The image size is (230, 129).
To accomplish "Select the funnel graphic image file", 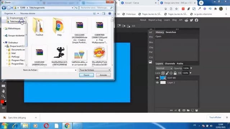I will pyautogui.click(x=79, y=57).
